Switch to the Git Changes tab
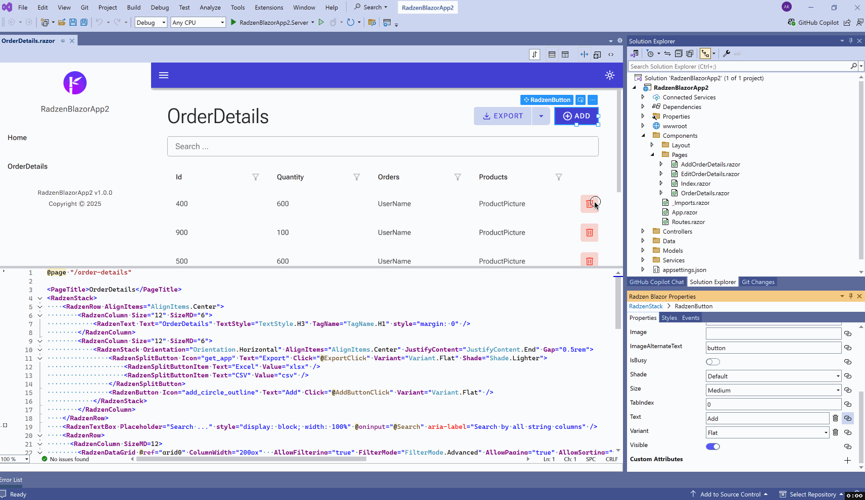865x500 pixels. [758, 282]
